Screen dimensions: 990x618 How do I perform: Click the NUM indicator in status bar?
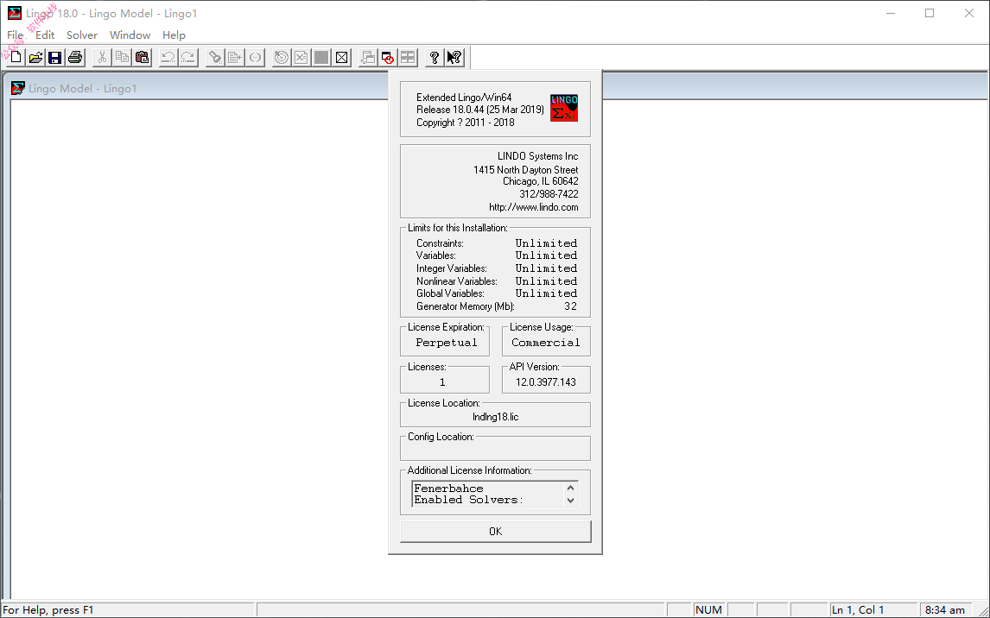pos(708,610)
